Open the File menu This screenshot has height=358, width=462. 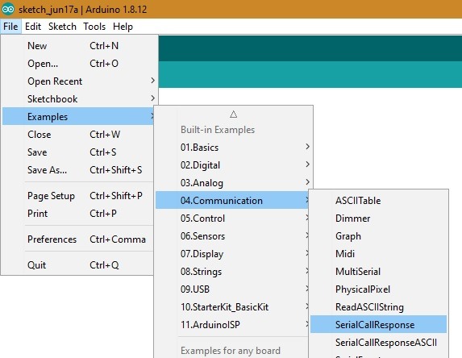[10, 27]
